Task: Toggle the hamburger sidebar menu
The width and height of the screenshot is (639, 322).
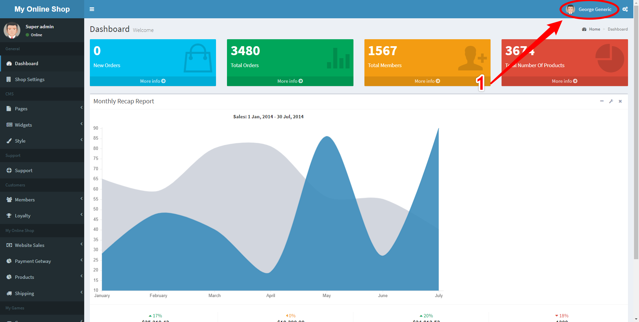Action: click(x=92, y=9)
